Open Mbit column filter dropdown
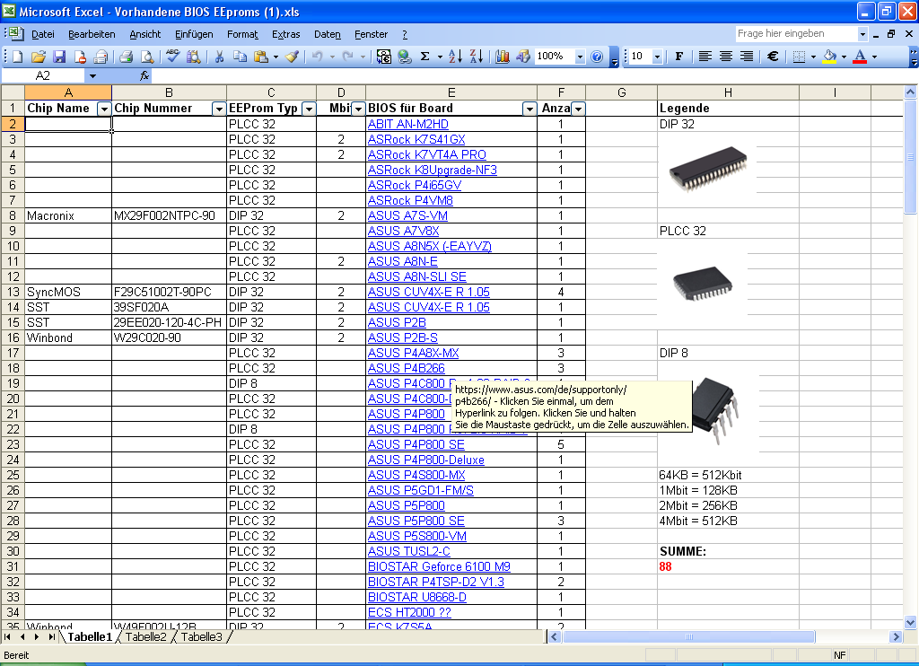This screenshot has width=919, height=666. 357,109
